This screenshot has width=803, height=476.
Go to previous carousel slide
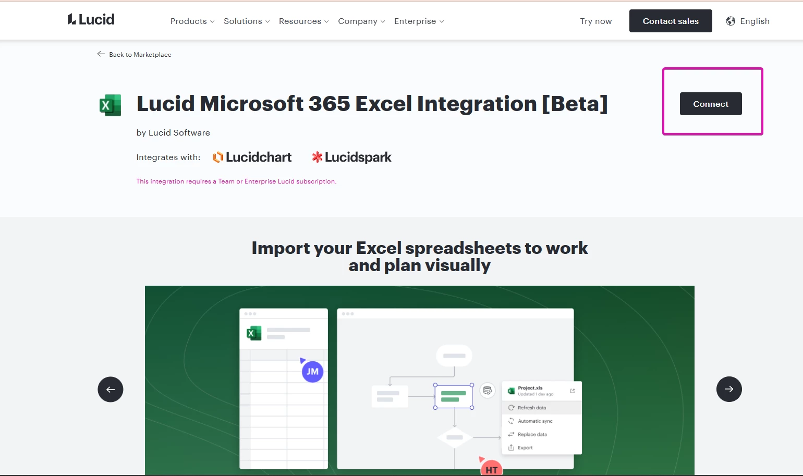click(111, 389)
